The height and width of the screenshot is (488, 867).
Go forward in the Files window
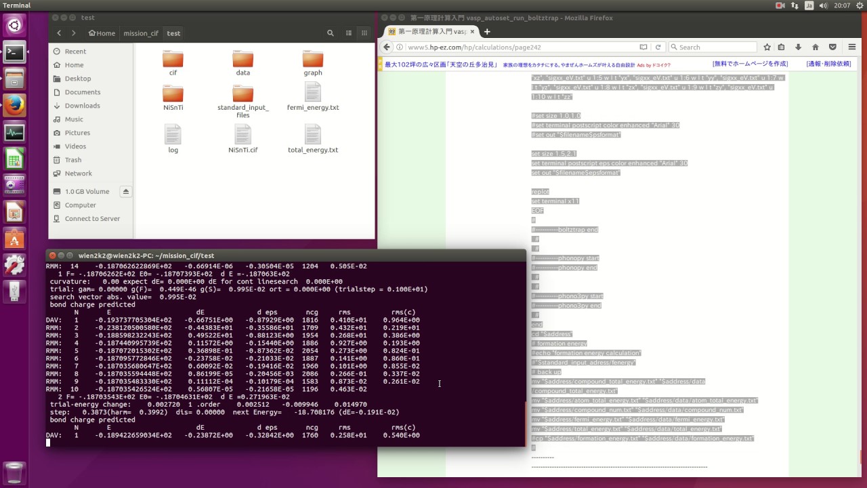click(x=73, y=33)
